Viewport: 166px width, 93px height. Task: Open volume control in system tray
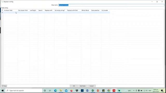point(147,91)
